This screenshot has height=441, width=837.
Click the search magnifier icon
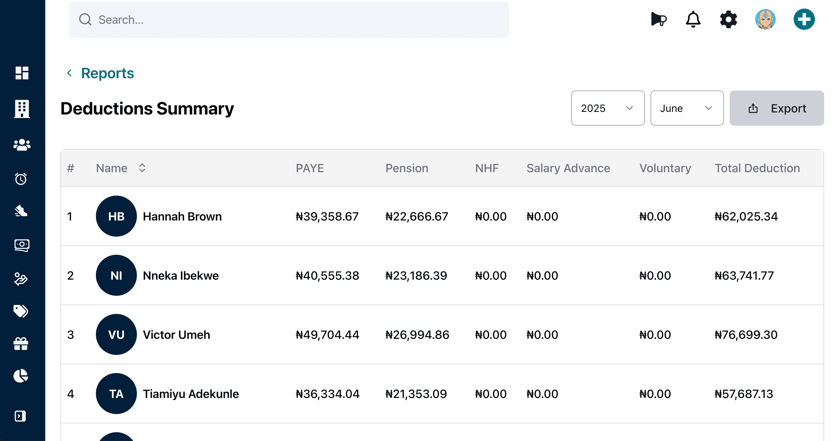point(85,19)
